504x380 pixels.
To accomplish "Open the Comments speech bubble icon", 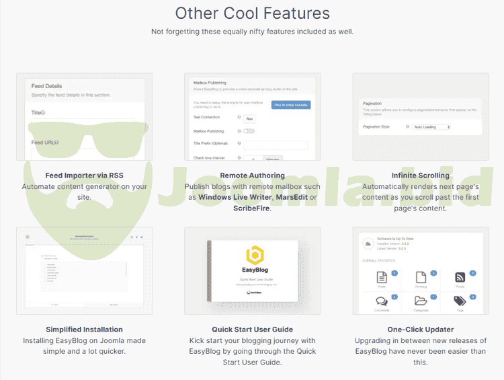I will pyautogui.click(x=381, y=302).
